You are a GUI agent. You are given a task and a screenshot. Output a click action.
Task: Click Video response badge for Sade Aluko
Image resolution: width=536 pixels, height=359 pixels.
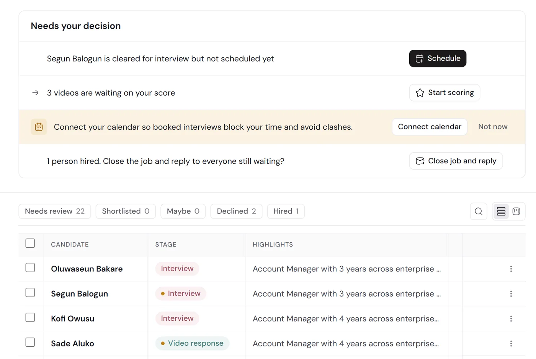click(192, 343)
